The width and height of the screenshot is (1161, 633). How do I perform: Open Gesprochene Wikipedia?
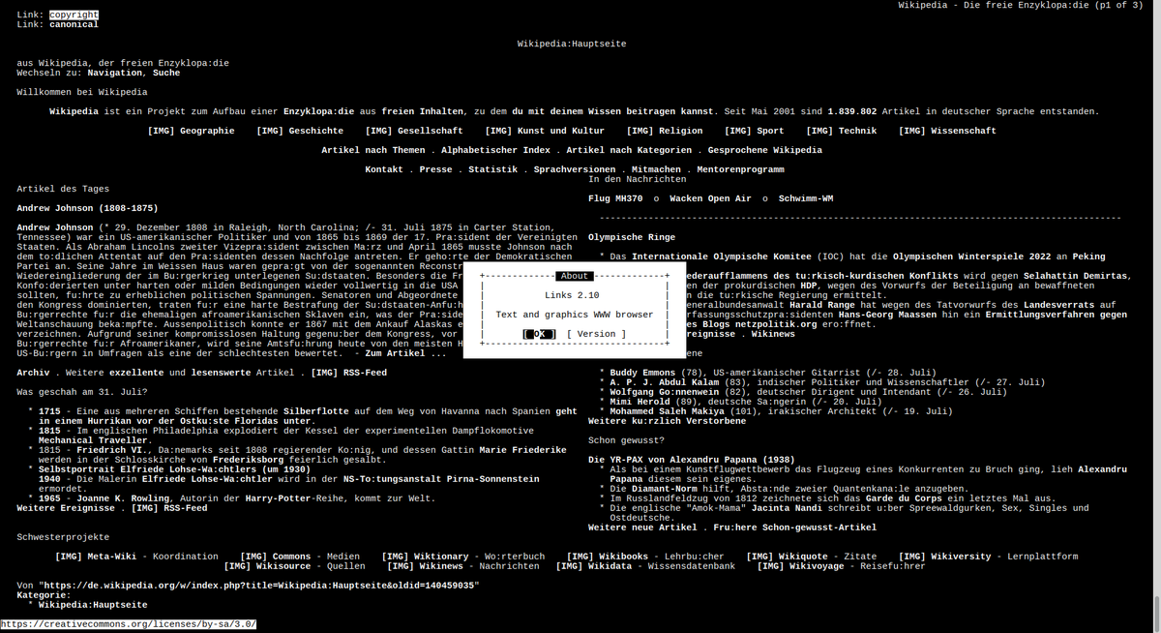coord(765,150)
